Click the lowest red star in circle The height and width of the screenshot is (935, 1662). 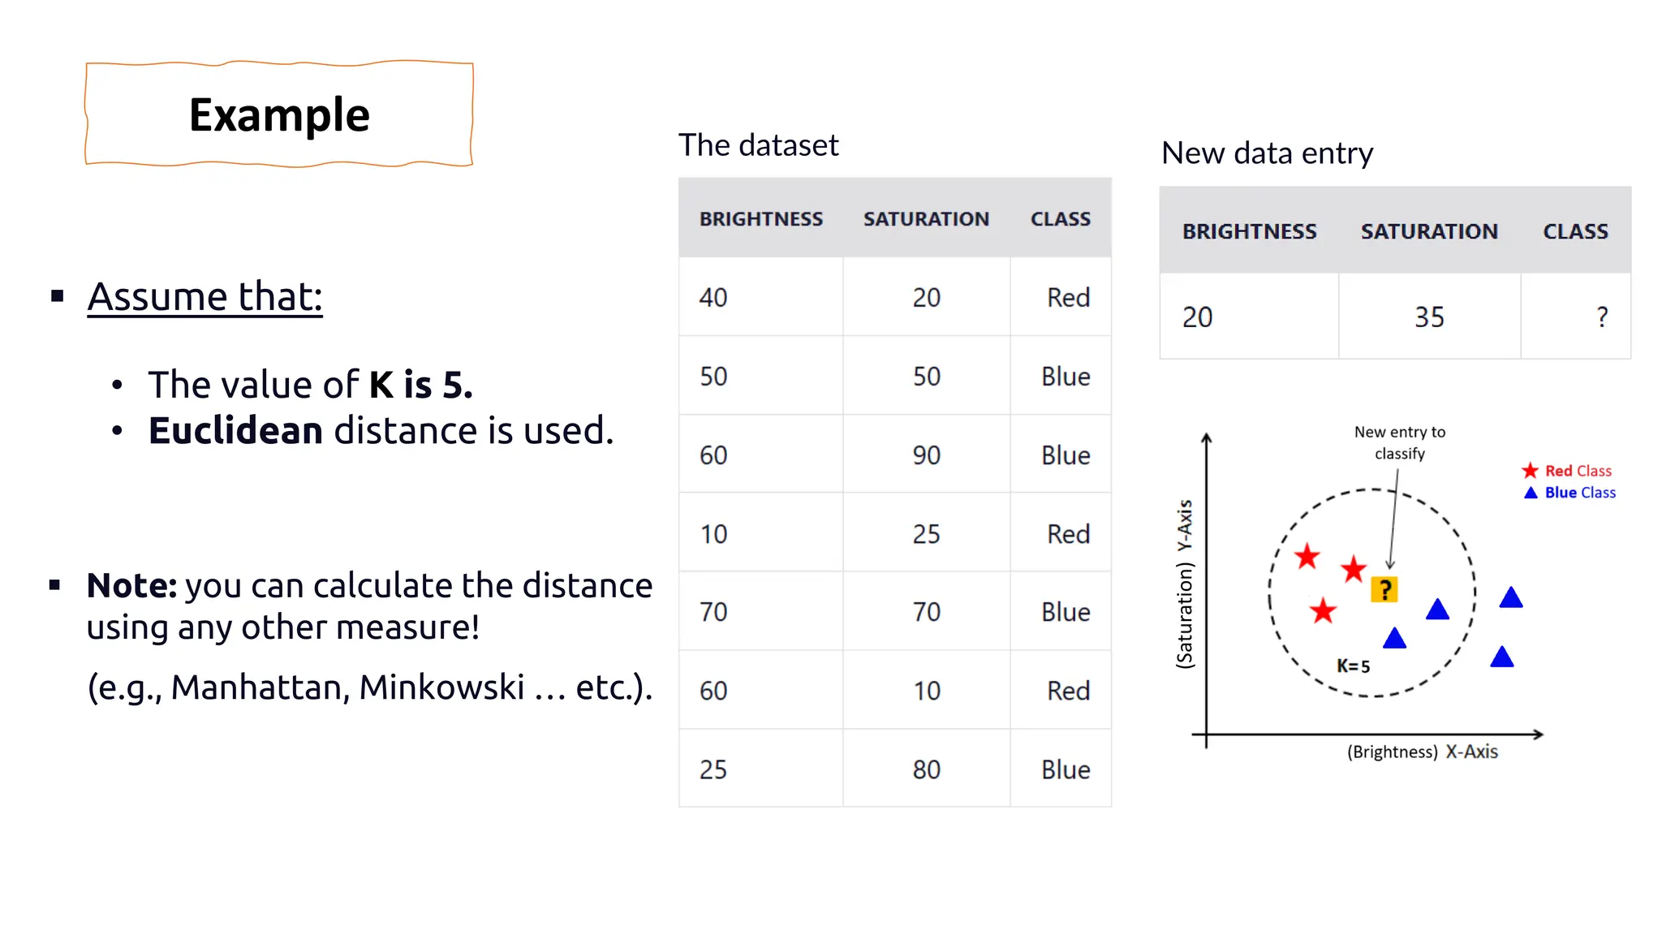[1323, 610]
